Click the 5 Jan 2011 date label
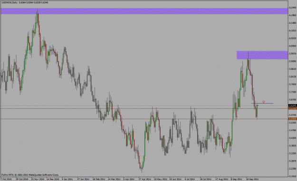Viewport: 297px width, 181px height. [67, 179]
